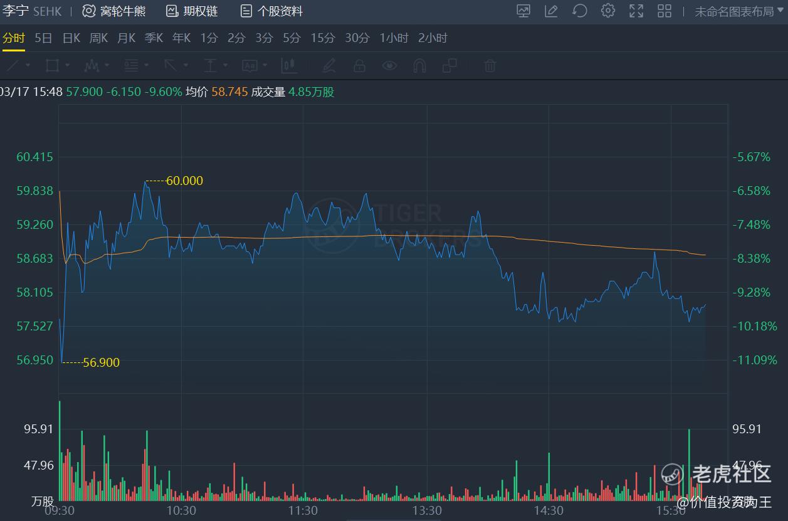Click the 13:30 time axis label
788x521 pixels.
click(x=426, y=511)
